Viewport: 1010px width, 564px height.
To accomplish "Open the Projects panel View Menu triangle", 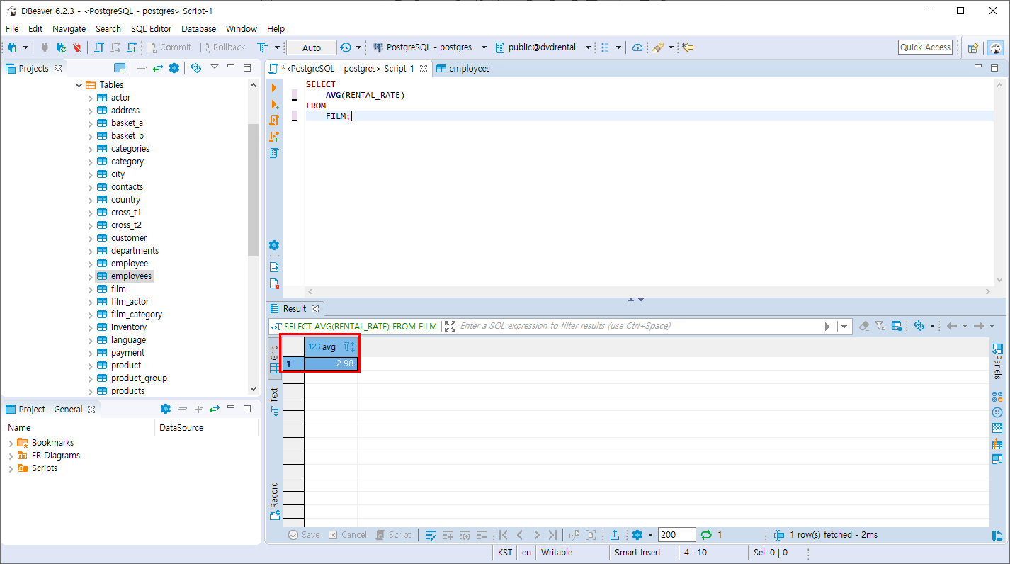I will coord(215,68).
